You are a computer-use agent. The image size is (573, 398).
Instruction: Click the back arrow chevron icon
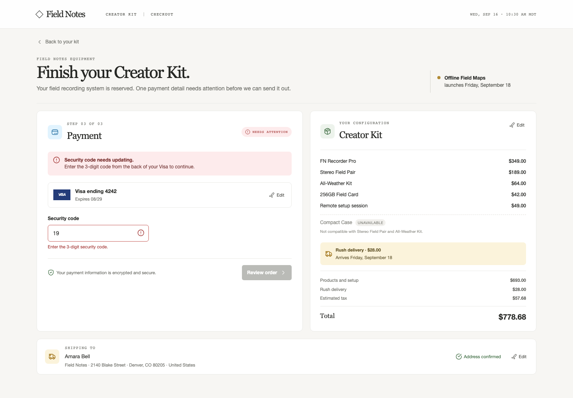coord(39,42)
